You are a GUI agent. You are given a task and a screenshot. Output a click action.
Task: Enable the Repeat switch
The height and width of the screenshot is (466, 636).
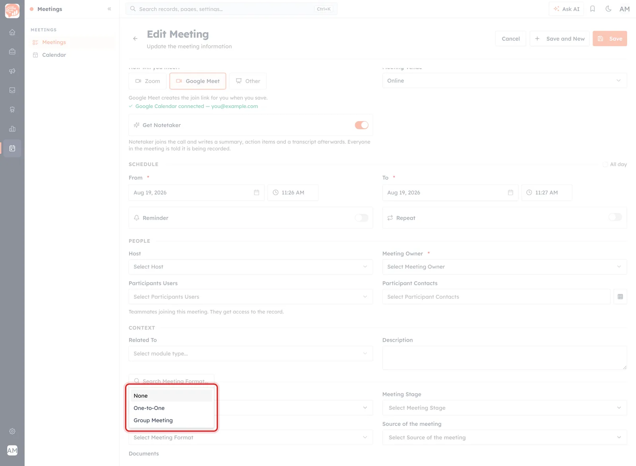pyautogui.click(x=615, y=217)
